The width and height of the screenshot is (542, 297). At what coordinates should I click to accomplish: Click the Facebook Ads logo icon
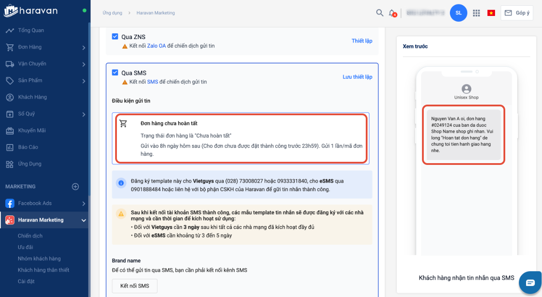pyautogui.click(x=10, y=203)
